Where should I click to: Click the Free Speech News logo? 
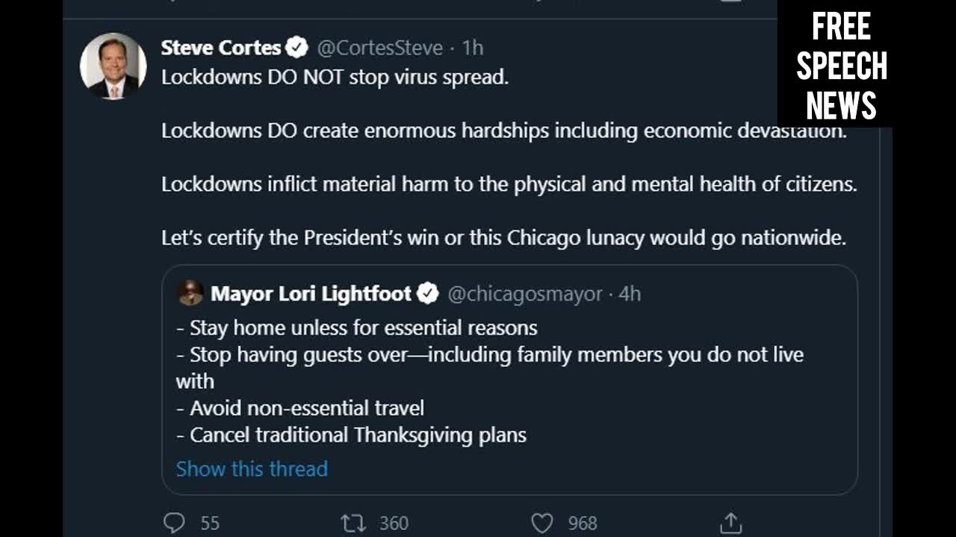click(841, 67)
